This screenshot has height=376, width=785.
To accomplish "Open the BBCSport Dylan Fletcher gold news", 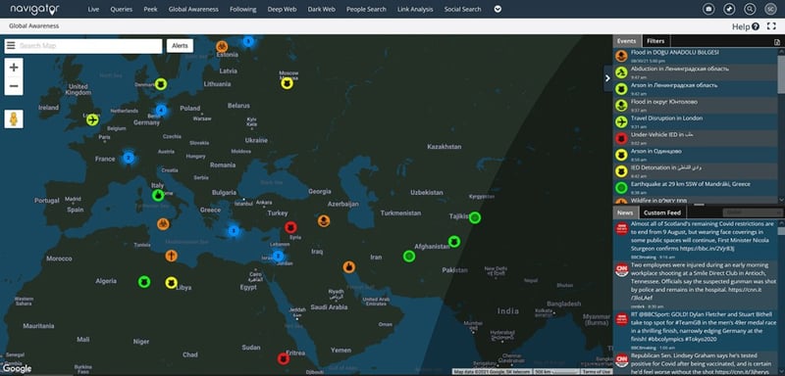I will tap(696, 331).
